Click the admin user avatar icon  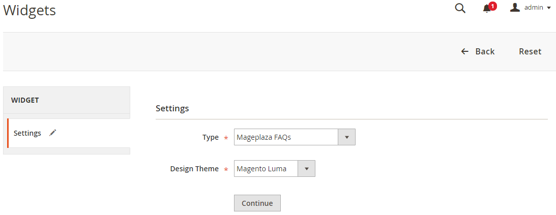[515, 7]
